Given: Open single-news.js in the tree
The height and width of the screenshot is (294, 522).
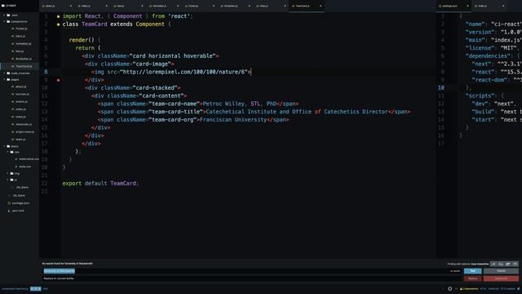Looking at the screenshot, I should pos(24,131).
